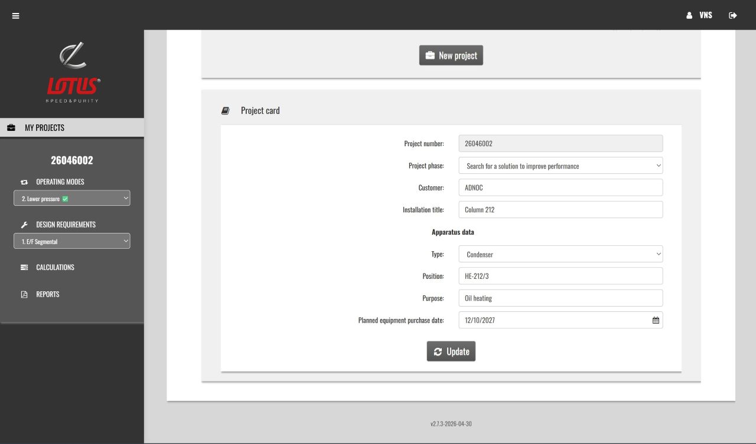Screen dimensions: 756x444
Task: Click the Reports PDF file icon
Action: [x=24, y=294]
